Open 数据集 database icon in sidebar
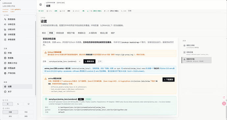The image size is (227, 120). click(x=5, y=58)
